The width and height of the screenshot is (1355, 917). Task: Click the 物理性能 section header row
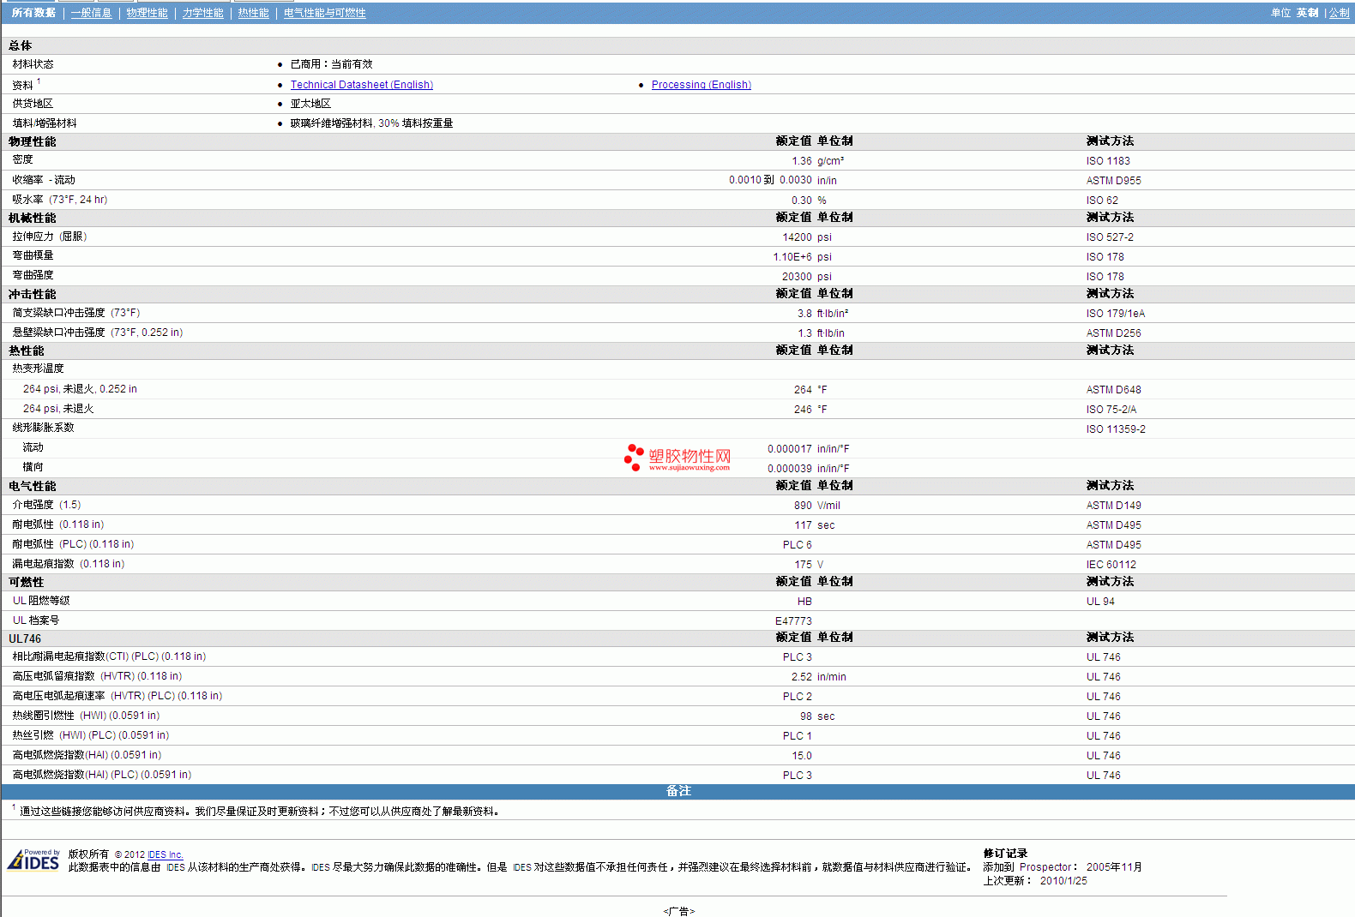(33, 141)
